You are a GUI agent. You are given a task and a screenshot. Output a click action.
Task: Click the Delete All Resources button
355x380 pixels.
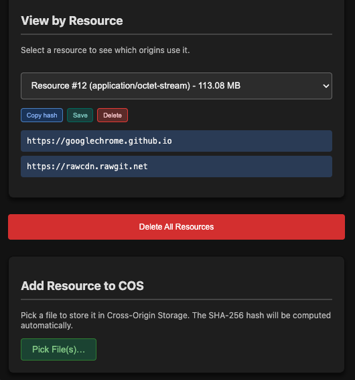point(176,227)
